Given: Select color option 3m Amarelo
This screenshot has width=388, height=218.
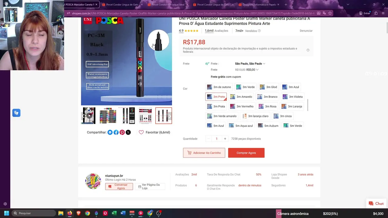Looking at the screenshot, I should (x=241, y=97).
